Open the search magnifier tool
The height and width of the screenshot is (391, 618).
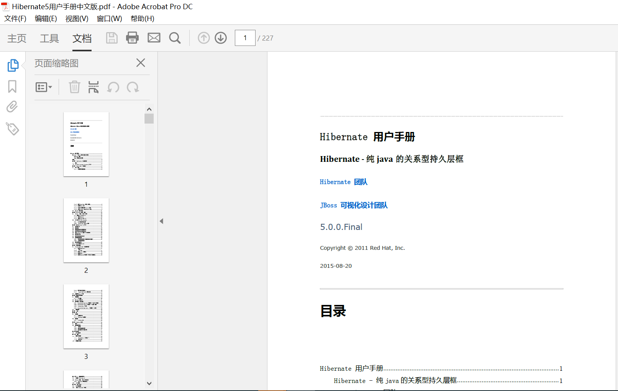(x=175, y=38)
